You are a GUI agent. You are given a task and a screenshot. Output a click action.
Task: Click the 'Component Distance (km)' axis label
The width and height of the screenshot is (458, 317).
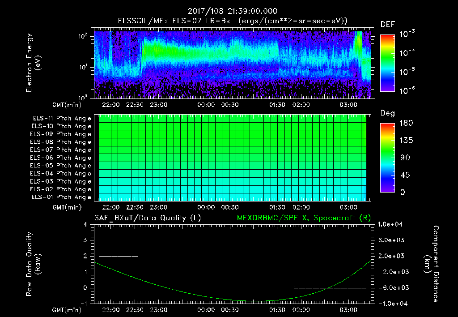(432, 264)
